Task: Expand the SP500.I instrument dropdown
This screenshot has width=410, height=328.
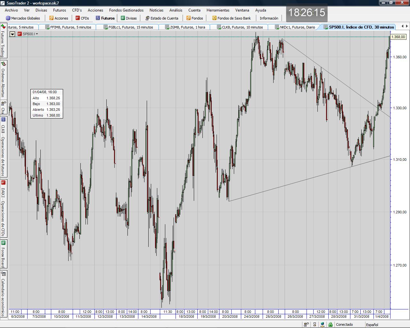Action: (37, 34)
